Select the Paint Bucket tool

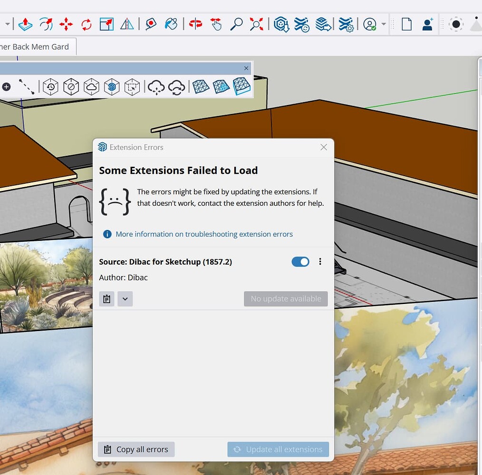click(x=171, y=24)
